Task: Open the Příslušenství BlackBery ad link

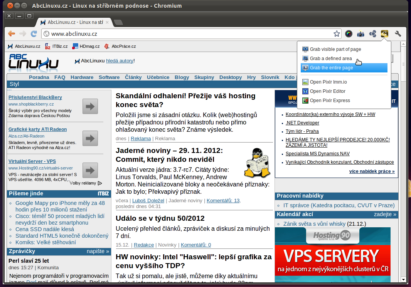Action: click(x=35, y=97)
